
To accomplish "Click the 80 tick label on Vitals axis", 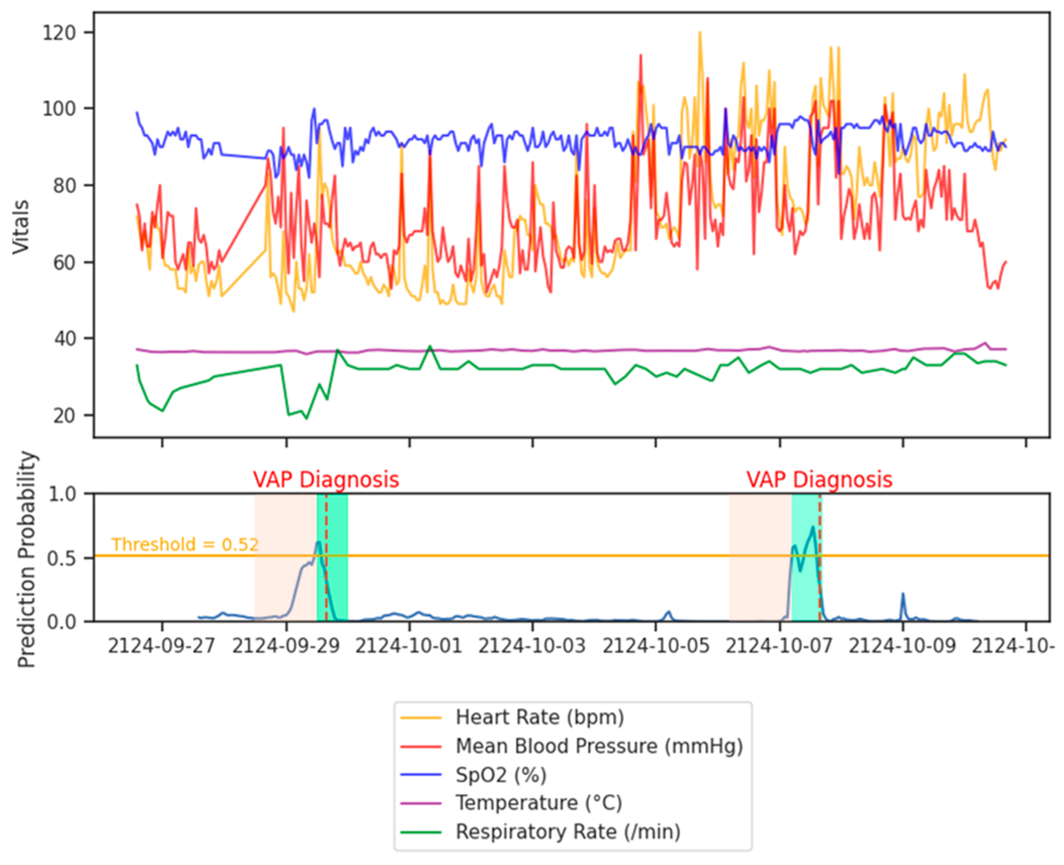I will click(64, 186).
